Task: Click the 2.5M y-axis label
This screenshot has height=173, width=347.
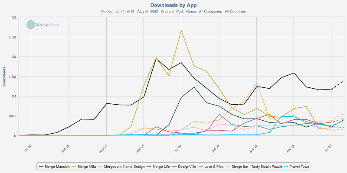Action: click(x=12, y=37)
